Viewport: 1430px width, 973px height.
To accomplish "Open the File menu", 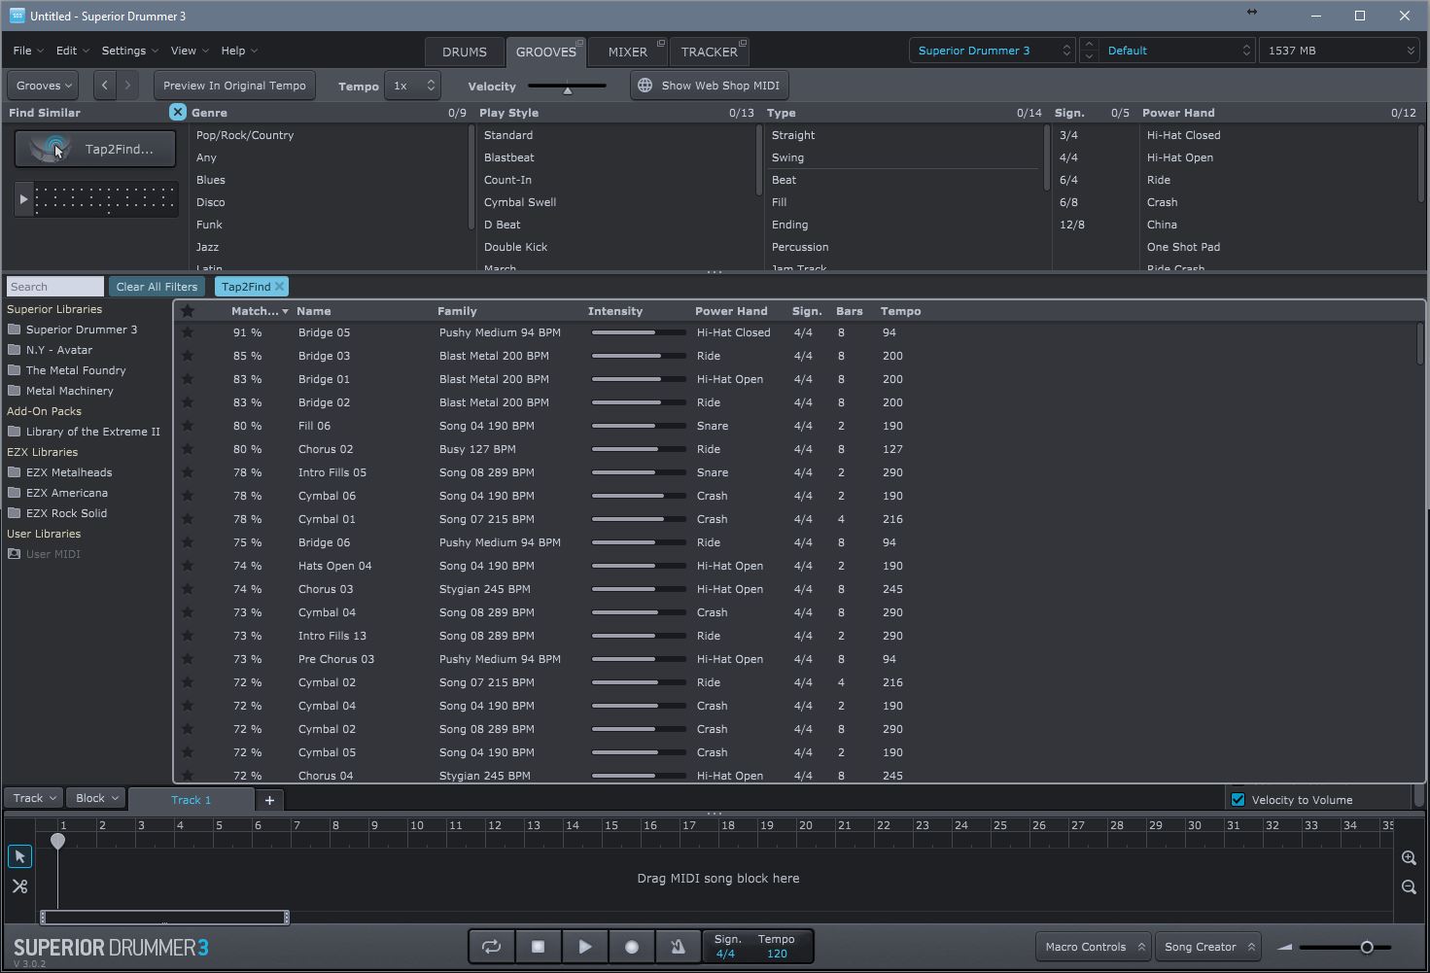I will pyautogui.click(x=28, y=51).
